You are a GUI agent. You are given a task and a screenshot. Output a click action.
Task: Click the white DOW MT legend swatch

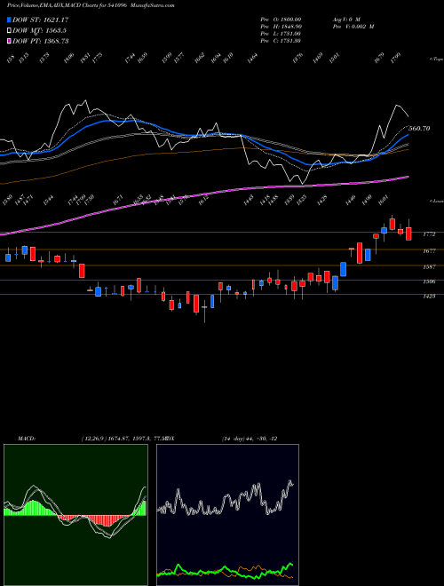click(x=9, y=30)
